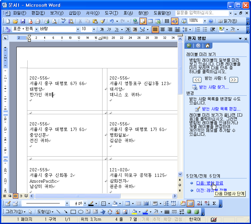Open the zoom percentage dropdown
The width and height of the screenshot is (251, 224).
point(205,21)
